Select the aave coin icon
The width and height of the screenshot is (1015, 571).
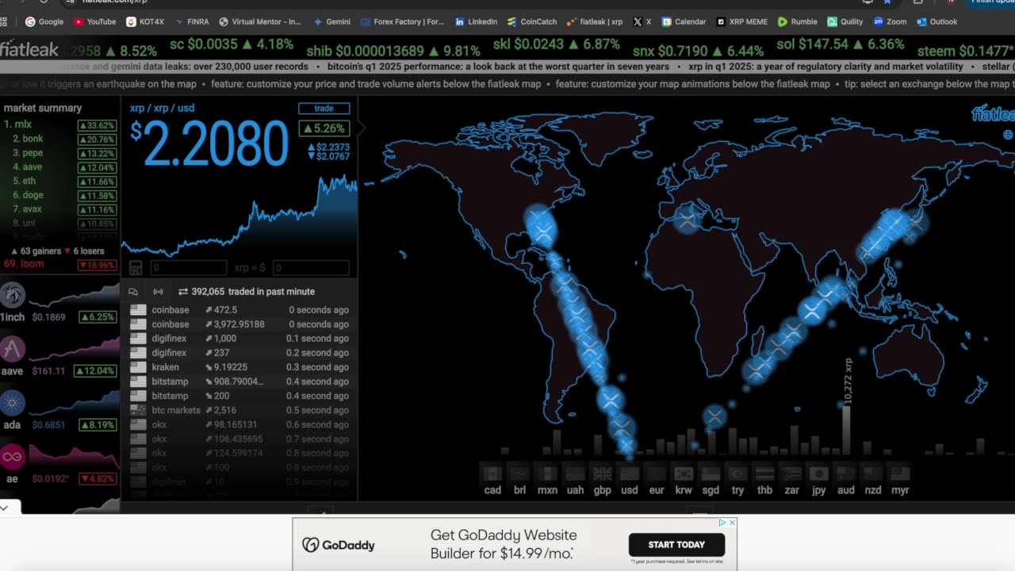tap(13, 349)
